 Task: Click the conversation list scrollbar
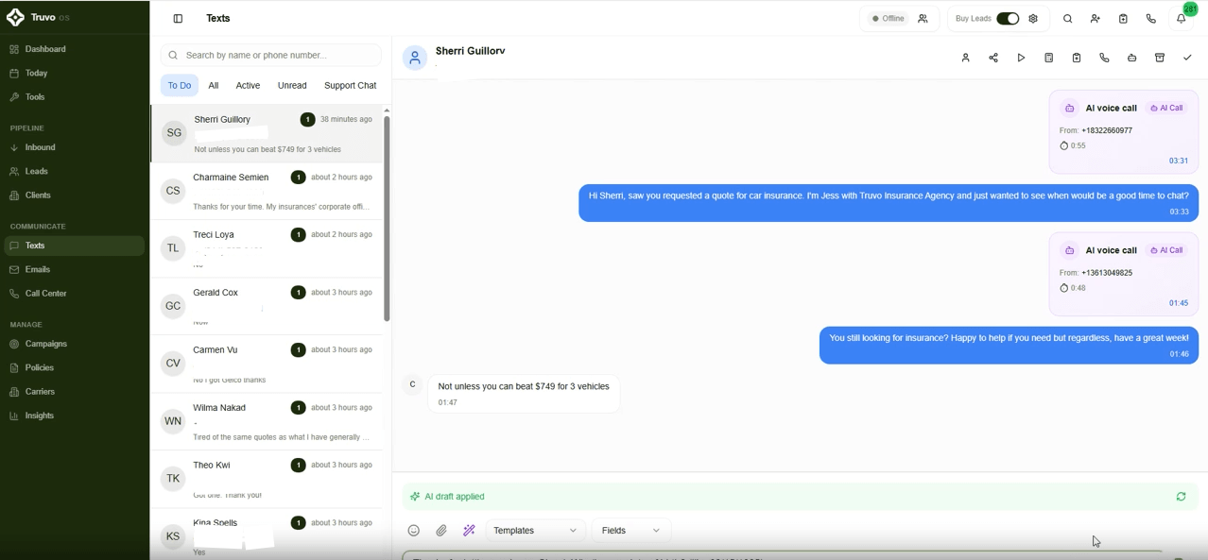(387, 217)
